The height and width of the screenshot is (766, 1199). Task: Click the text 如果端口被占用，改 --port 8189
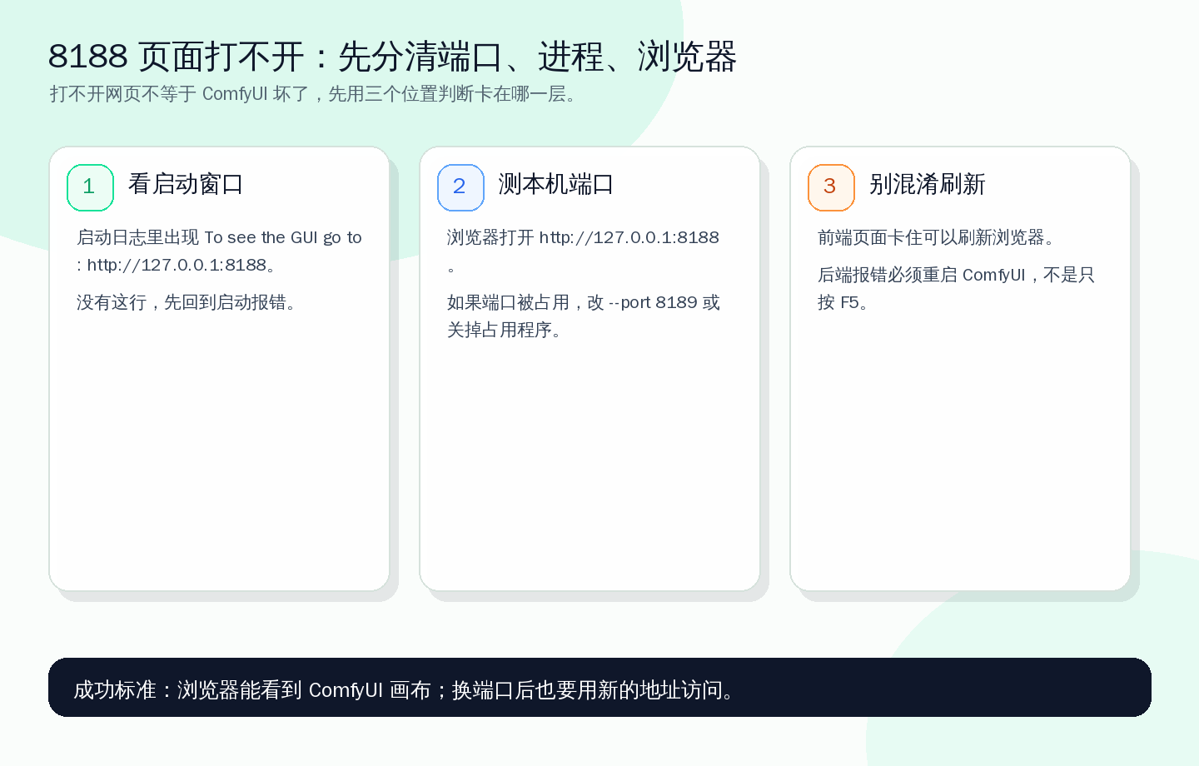click(584, 316)
